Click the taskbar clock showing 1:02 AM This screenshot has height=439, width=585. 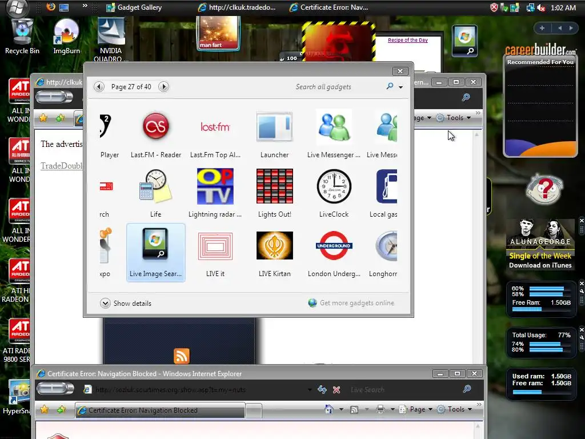coord(563,7)
